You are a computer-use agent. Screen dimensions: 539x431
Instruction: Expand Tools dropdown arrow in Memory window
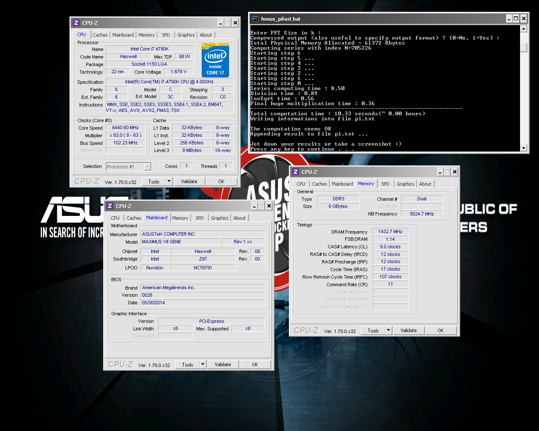click(x=388, y=330)
